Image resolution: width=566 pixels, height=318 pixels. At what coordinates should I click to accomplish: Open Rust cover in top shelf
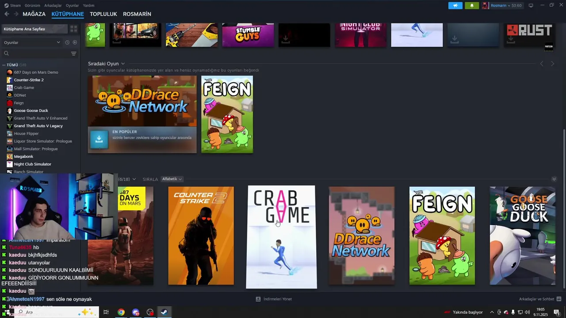point(529,35)
